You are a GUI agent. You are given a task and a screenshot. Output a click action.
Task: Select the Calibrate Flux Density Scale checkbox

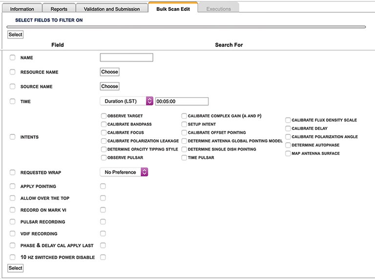(288, 120)
